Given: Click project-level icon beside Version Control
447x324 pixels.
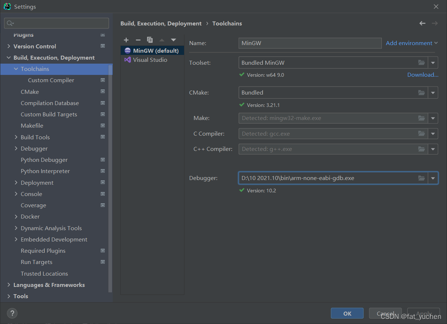Looking at the screenshot, I should (103, 46).
